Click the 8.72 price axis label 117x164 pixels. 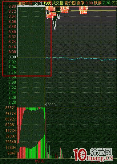tap(12, 11)
